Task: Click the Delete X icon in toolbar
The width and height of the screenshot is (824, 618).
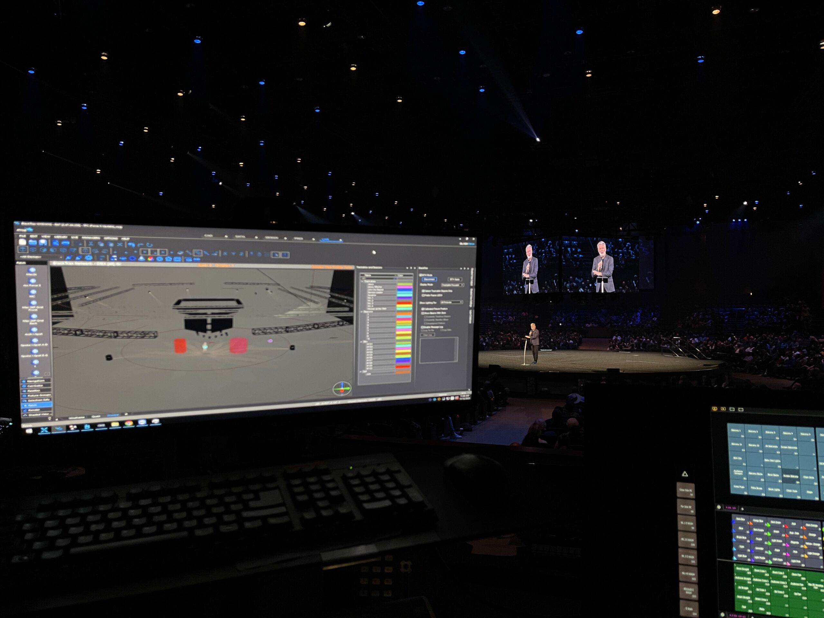Action: [x=120, y=244]
